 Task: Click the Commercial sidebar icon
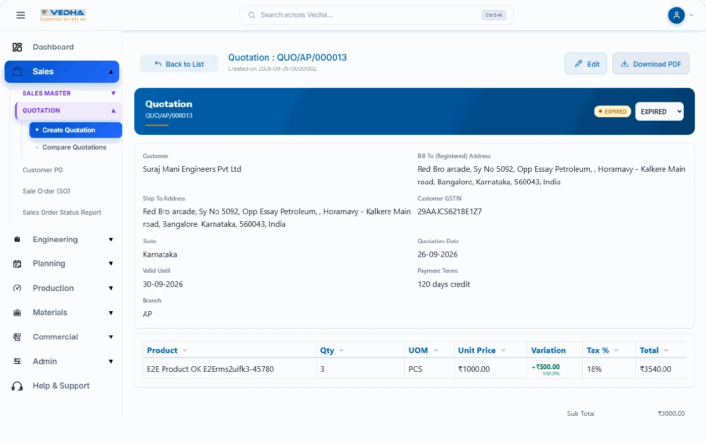(x=17, y=337)
